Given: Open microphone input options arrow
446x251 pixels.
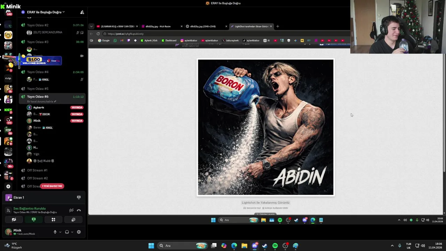Looking at the screenshot, I should 60,232.
